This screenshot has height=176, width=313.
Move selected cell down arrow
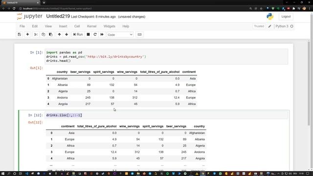[x=67, y=35]
